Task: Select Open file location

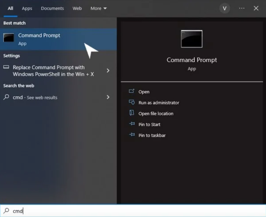Action: (x=156, y=113)
